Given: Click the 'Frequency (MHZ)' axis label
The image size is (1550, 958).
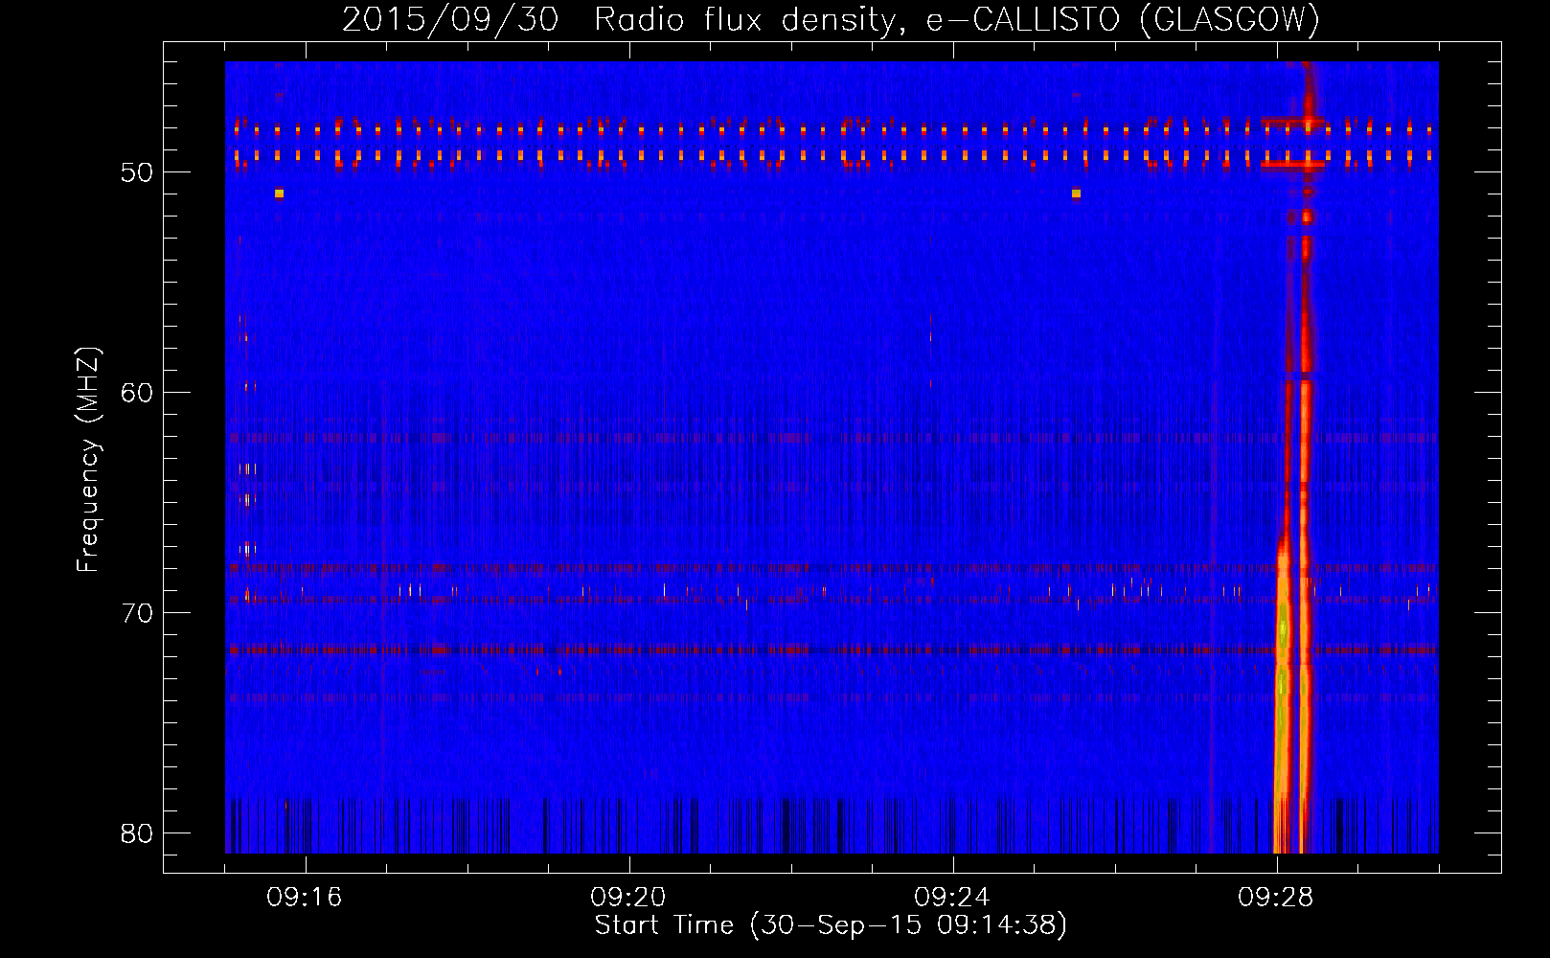Looking at the screenshot, I should (87, 460).
